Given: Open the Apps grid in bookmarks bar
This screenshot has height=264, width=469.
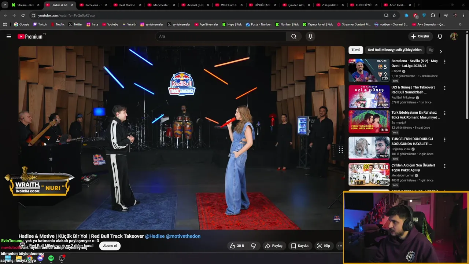Looking at the screenshot, I should [5, 25].
